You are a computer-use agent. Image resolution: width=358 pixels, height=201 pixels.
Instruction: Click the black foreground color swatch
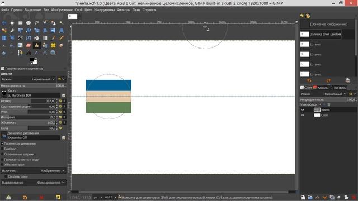click(32, 60)
